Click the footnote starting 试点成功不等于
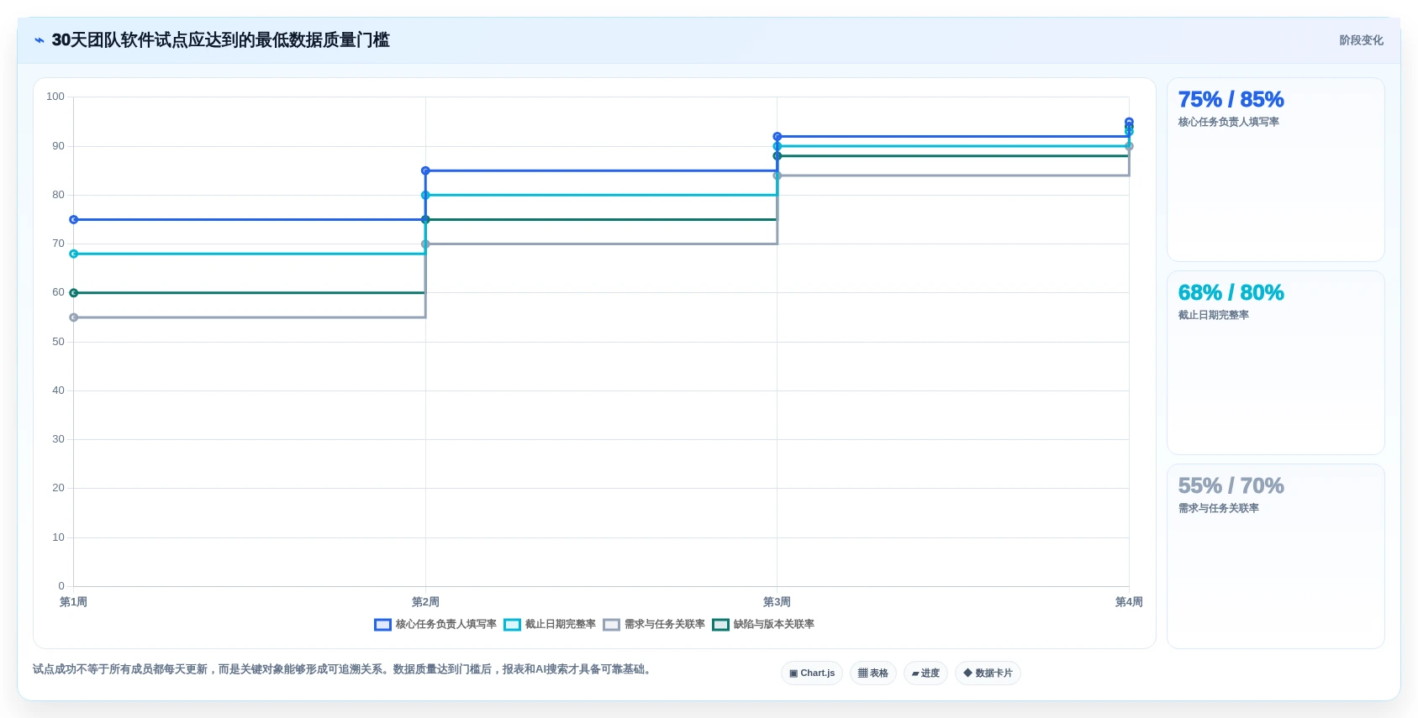Viewport: 1418px width, 718px height. point(343,669)
